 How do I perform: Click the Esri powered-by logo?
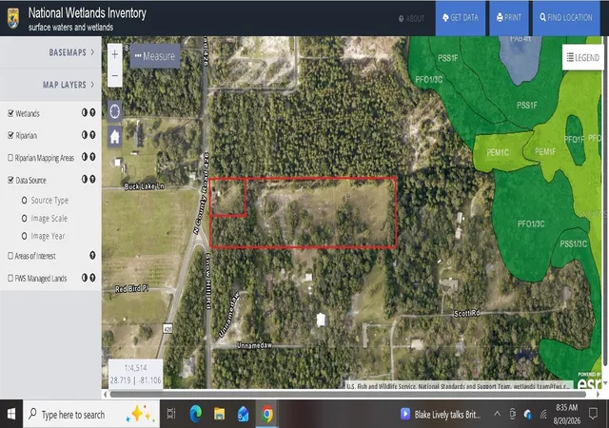tap(589, 381)
